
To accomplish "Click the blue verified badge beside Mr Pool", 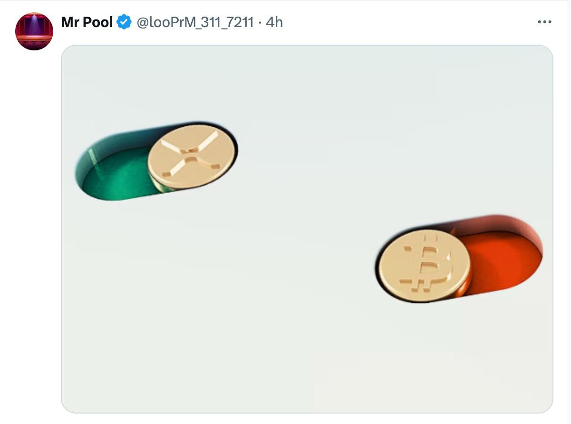I will pos(124,22).
